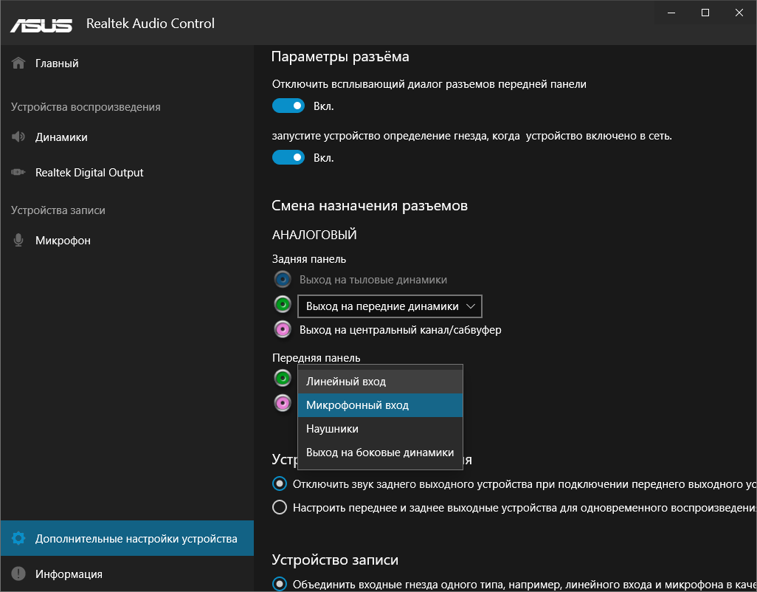Screen dimensions: 757x592
Task: Click the speaker icon next to Динамики
Action: coord(19,137)
